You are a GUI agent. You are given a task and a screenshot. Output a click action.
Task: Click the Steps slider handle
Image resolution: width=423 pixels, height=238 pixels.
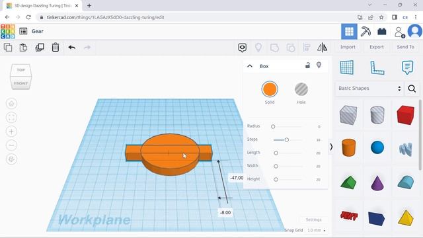coord(286,139)
